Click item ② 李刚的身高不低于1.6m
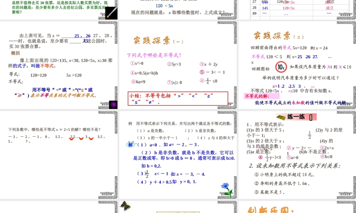The width and height of the screenshot is (356, 213). (282, 183)
